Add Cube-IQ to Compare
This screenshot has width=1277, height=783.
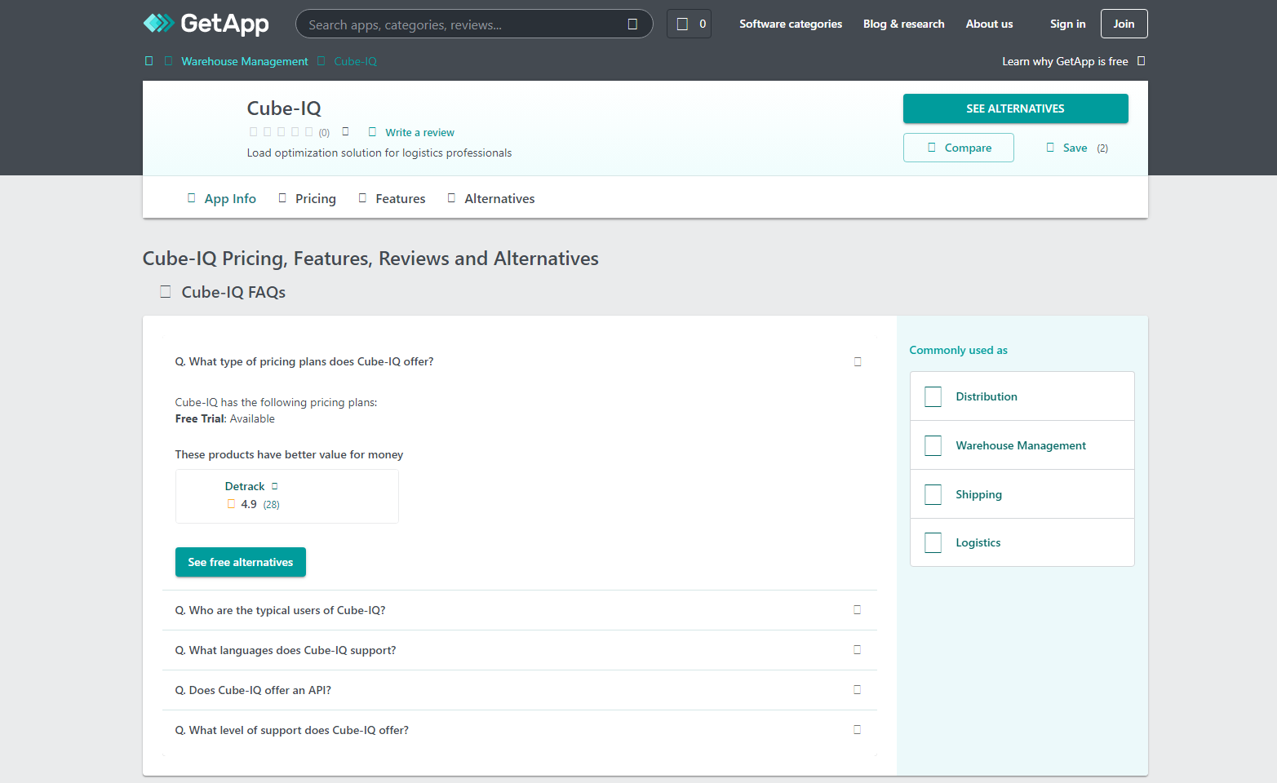[959, 148]
